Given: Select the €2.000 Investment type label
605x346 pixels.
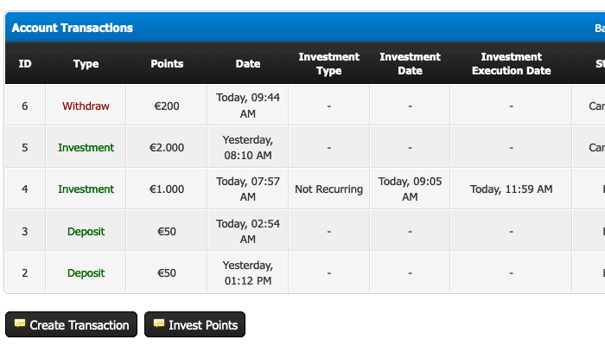Looking at the screenshot, I should tap(86, 147).
